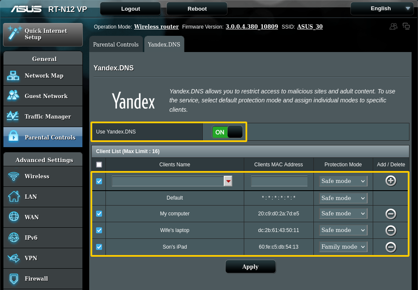Screen dimensions: 418x290
Task: Click the Clients MAC Address input field
Action: [x=279, y=181]
